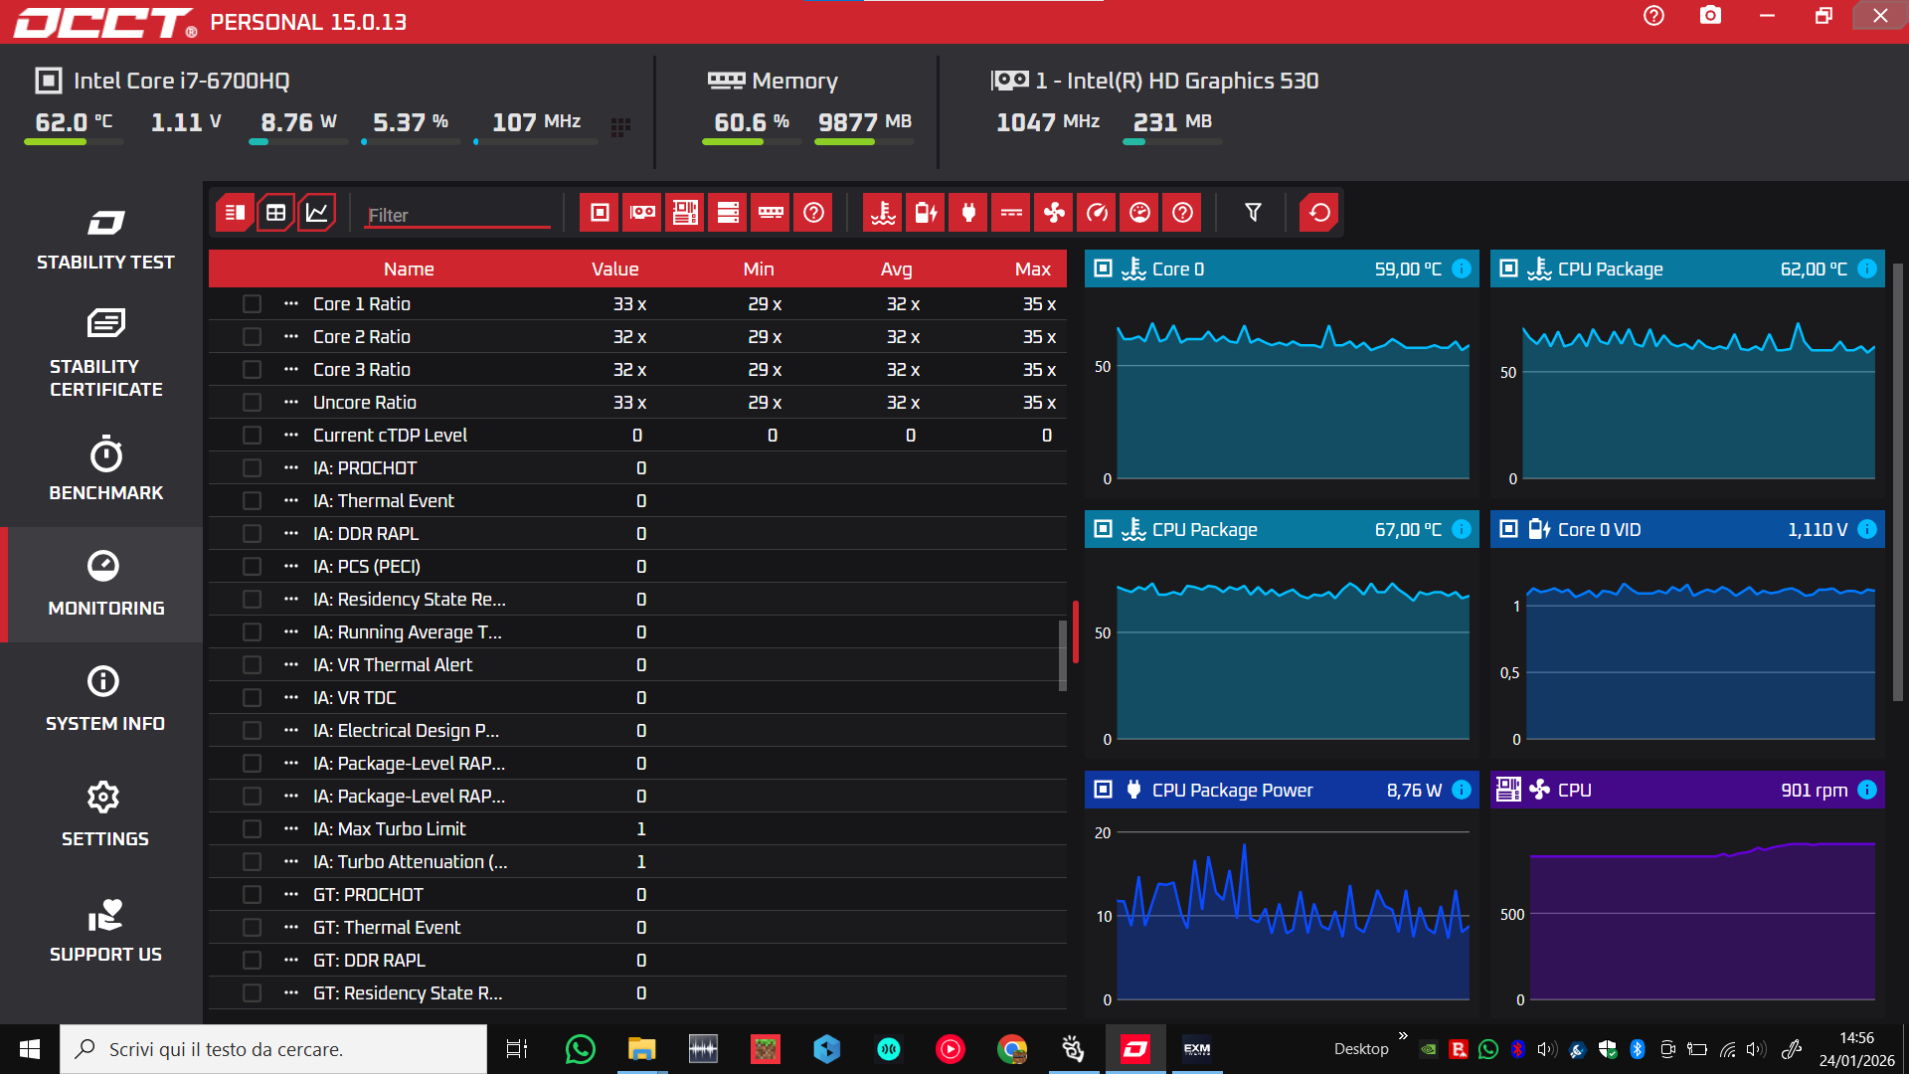Click the Value column header
Image resolution: width=1909 pixels, height=1074 pixels.
[x=614, y=268]
